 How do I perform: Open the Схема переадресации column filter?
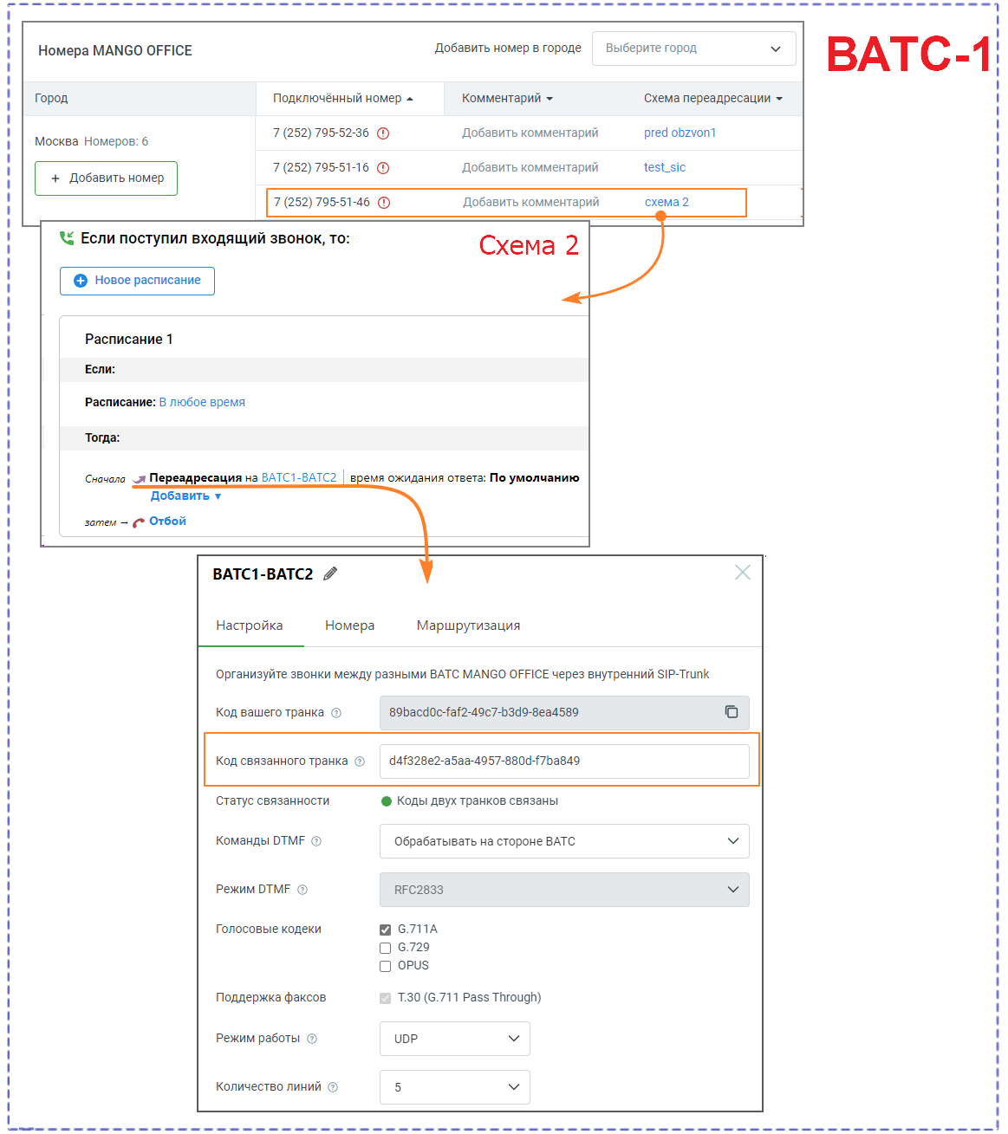(x=712, y=99)
